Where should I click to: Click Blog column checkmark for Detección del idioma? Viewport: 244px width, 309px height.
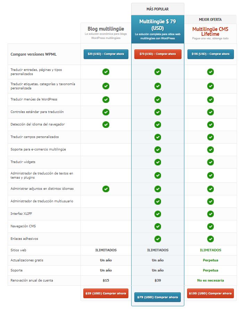[x=106, y=124]
